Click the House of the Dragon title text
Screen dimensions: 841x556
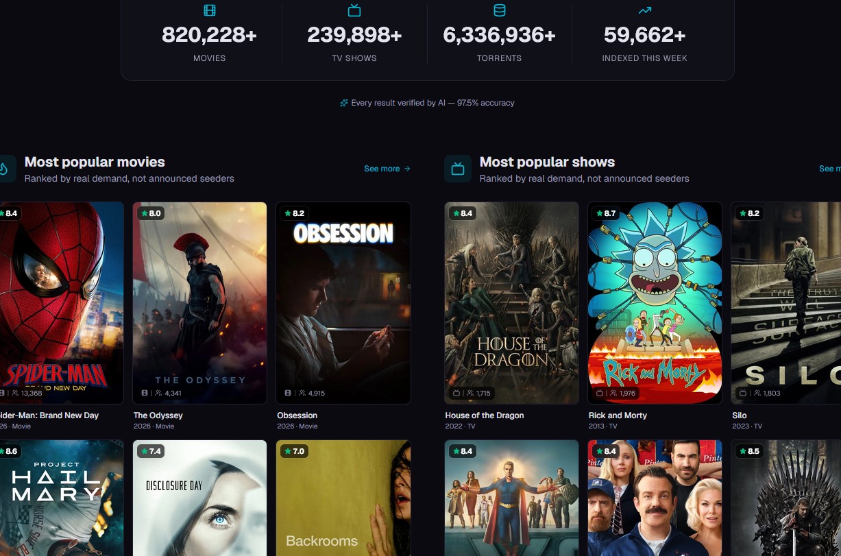coord(485,415)
